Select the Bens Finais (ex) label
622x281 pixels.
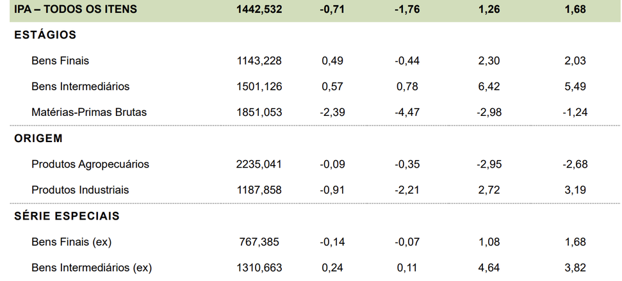pyautogui.click(x=71, y=242)
